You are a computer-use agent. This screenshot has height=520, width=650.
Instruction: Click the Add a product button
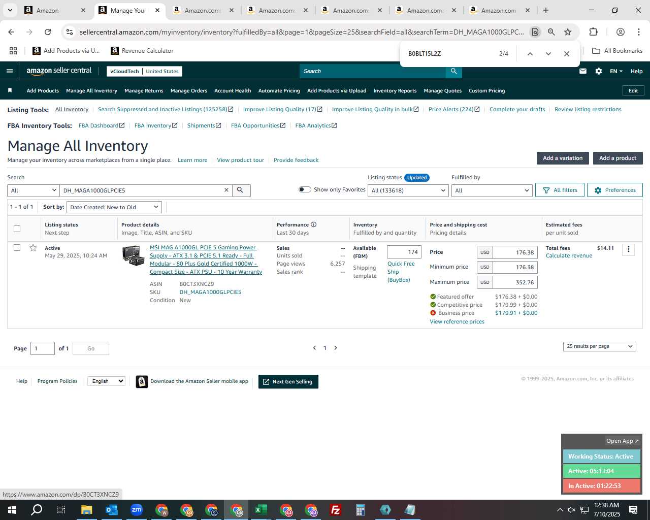point(617,158)
